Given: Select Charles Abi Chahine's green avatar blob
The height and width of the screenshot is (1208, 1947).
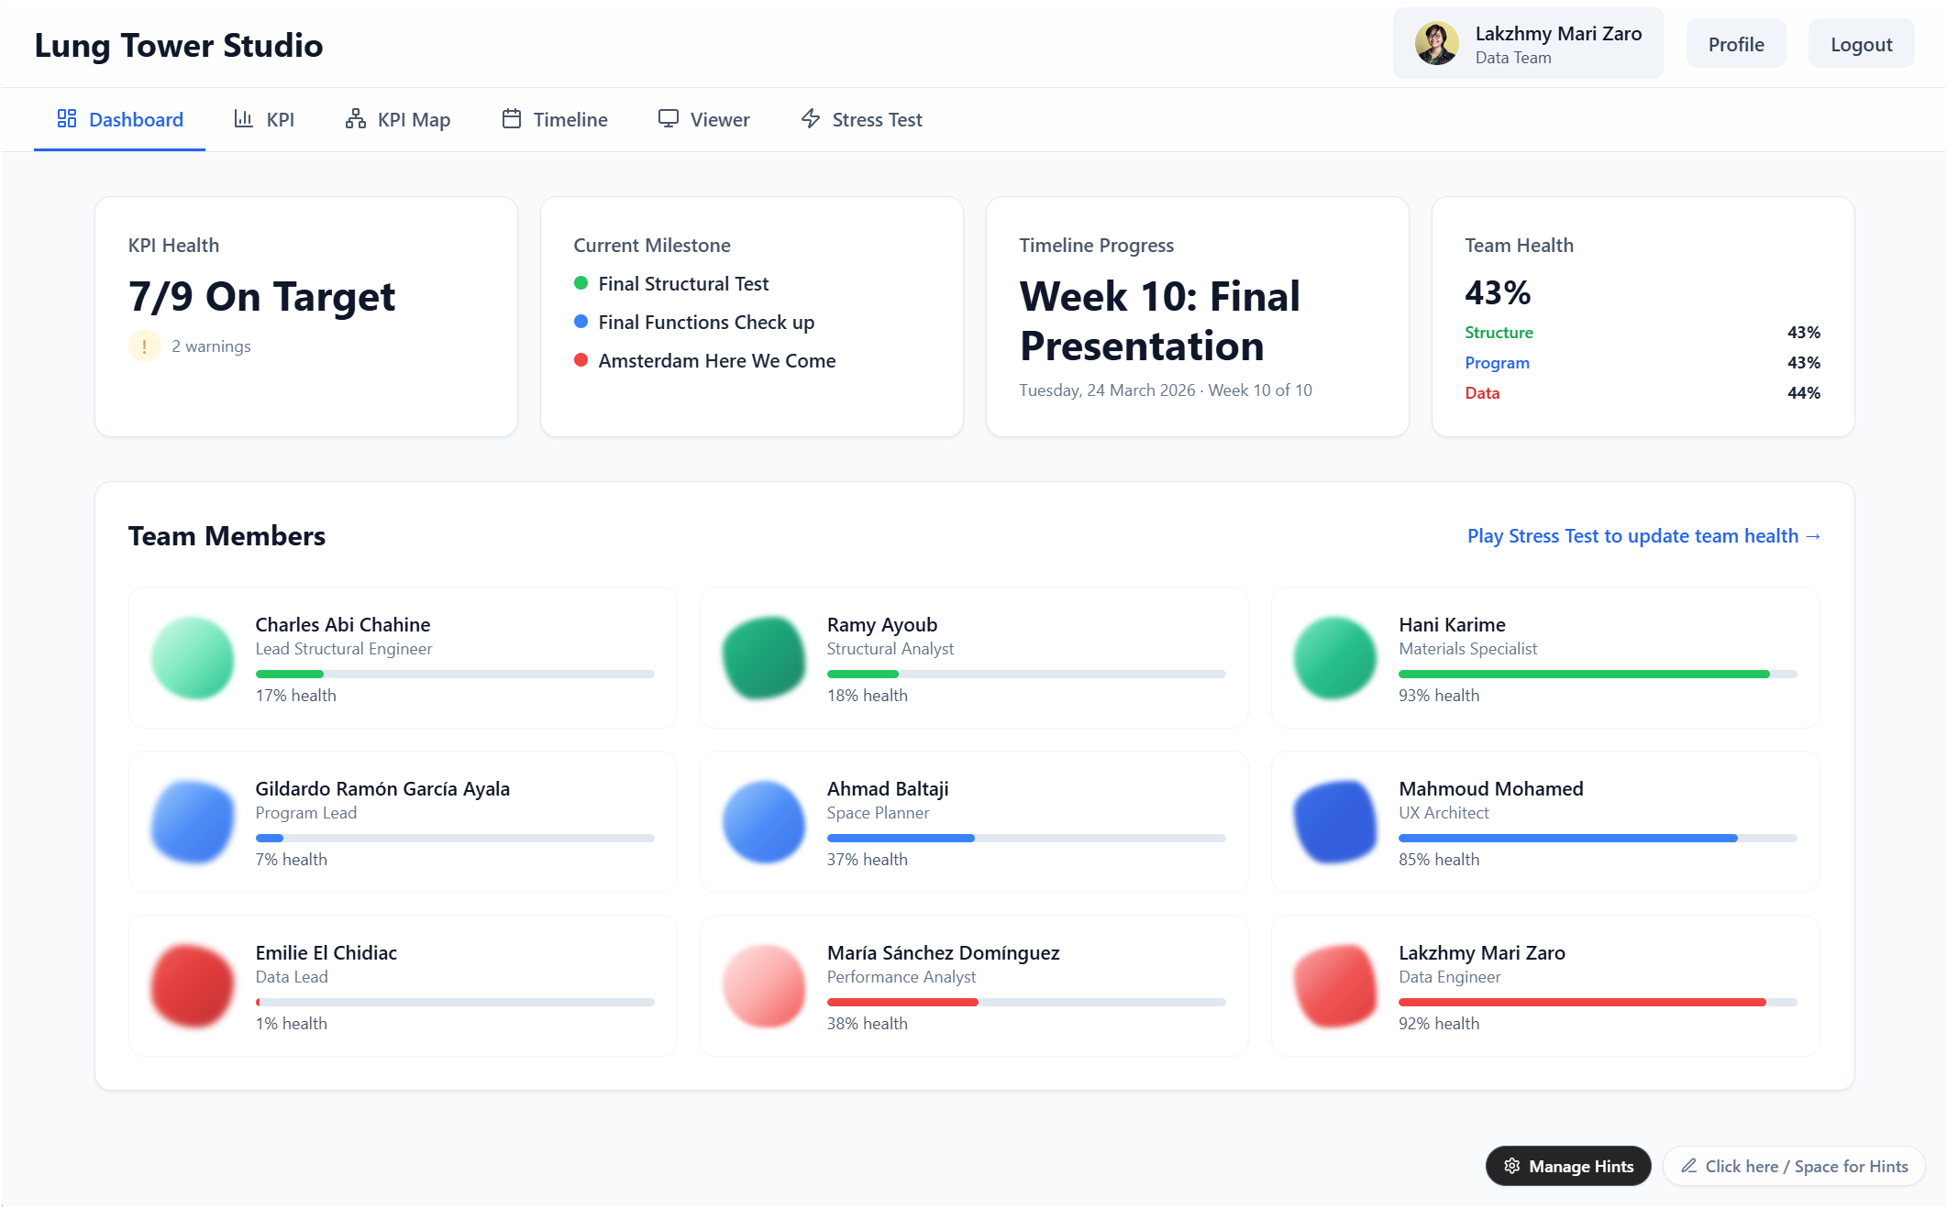Looking at the screenshot, I should (x=193, y=658).
